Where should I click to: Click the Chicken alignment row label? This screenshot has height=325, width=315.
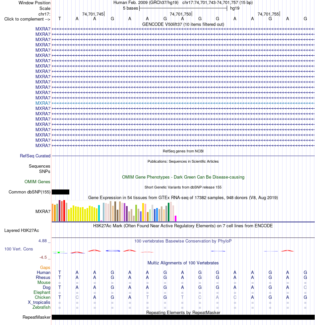[42, 298]
